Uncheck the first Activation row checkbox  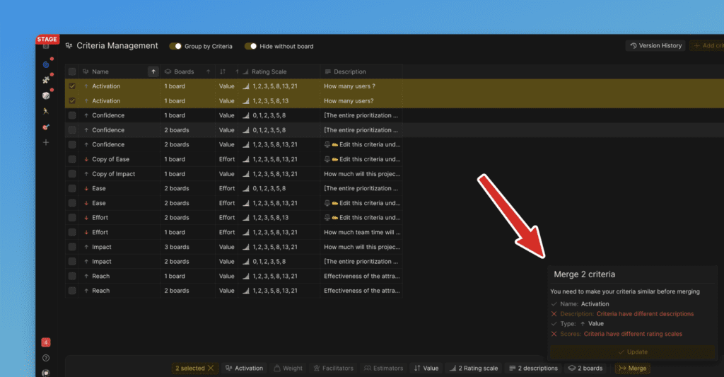point(72,86)
